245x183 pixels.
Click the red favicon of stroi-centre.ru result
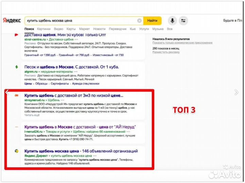tap(16, 35)
